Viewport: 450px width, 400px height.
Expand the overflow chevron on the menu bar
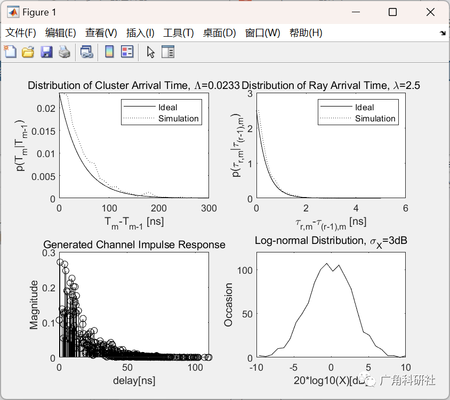443,32
